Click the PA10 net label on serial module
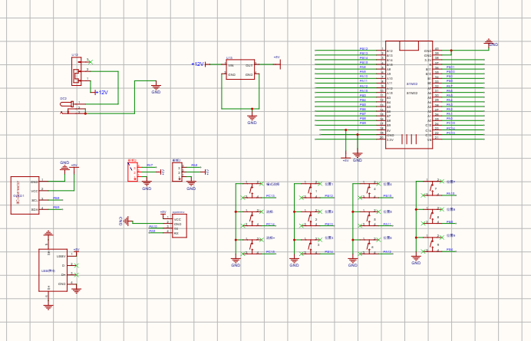 pyautogui.click(x=153, y=227)
